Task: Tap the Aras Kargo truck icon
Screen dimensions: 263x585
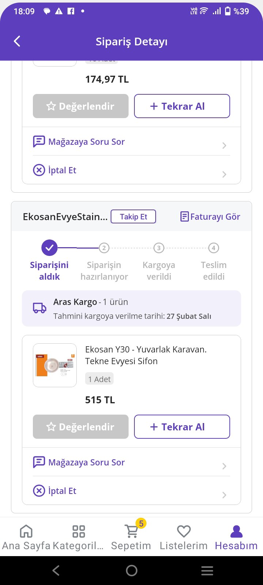Action: coord(39,308)
